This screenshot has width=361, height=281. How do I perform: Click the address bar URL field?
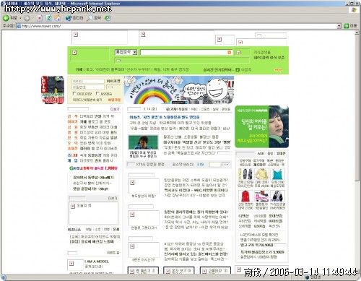click(x=179, y=26)
